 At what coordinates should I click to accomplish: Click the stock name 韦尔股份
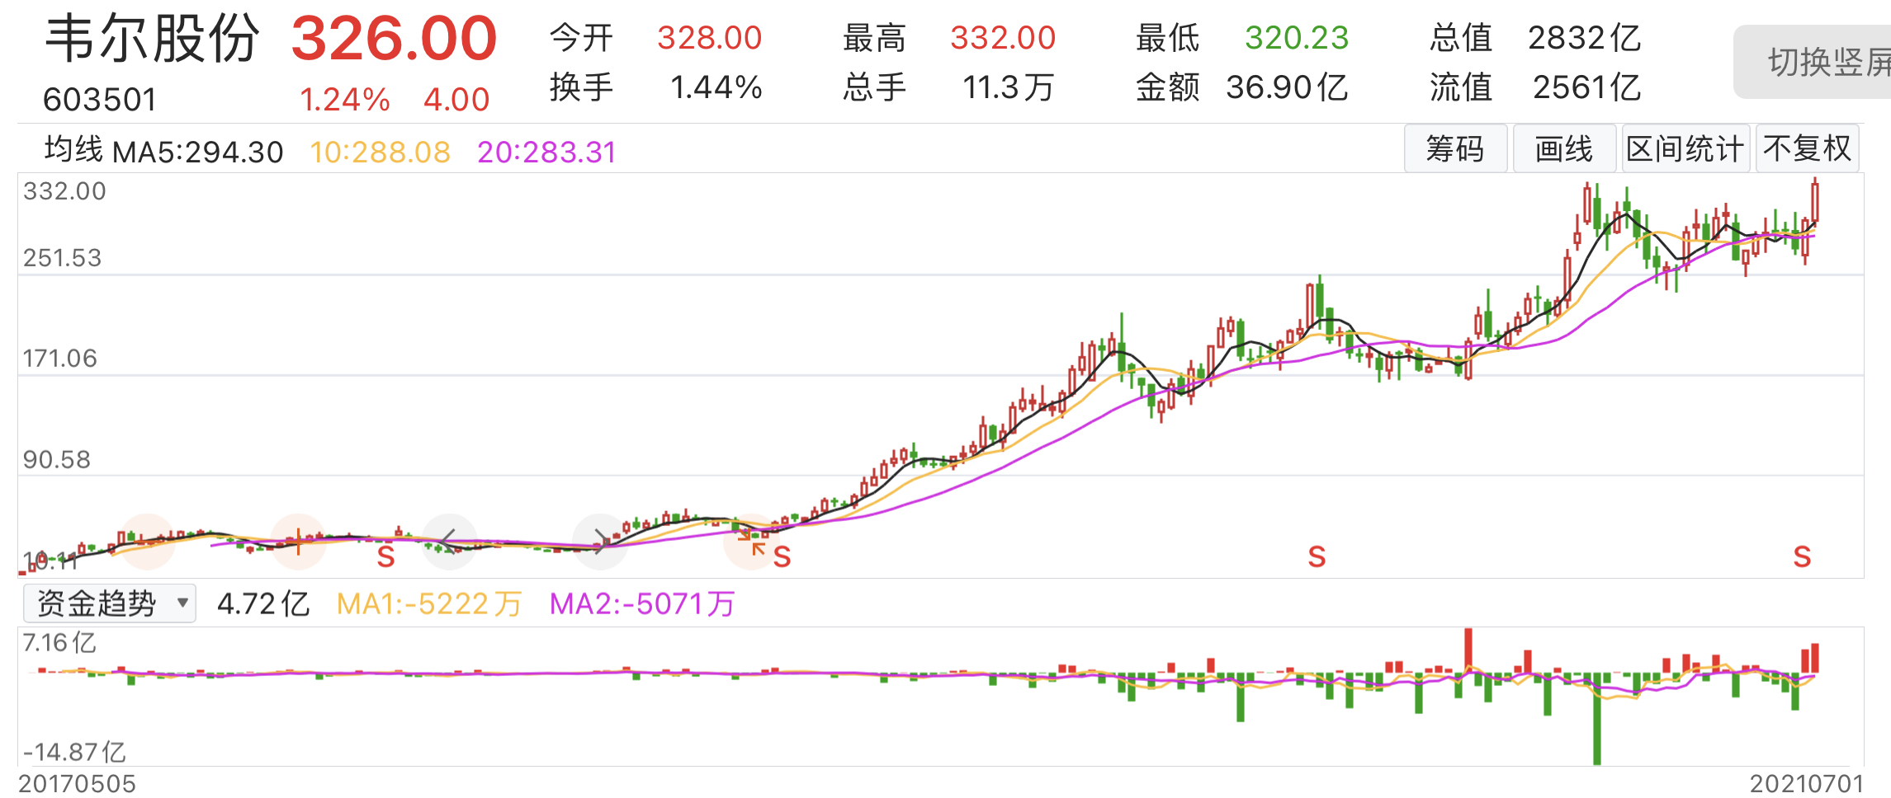[x=152, y=39]
